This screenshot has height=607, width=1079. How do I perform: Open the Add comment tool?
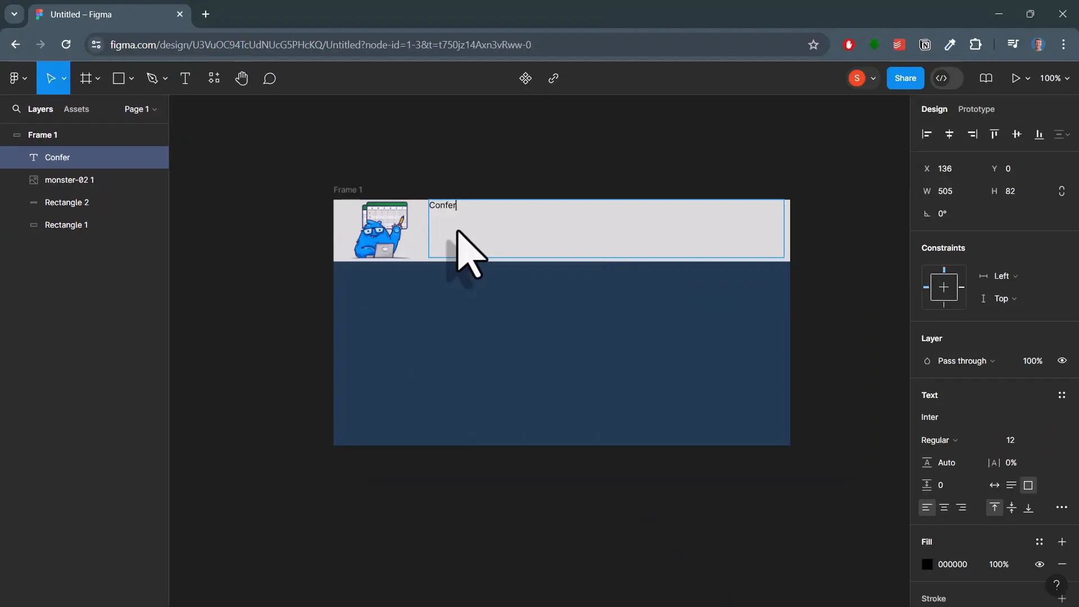269,78
